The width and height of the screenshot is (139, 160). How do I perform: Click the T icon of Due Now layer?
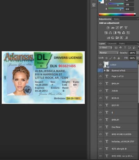[107, 127]
